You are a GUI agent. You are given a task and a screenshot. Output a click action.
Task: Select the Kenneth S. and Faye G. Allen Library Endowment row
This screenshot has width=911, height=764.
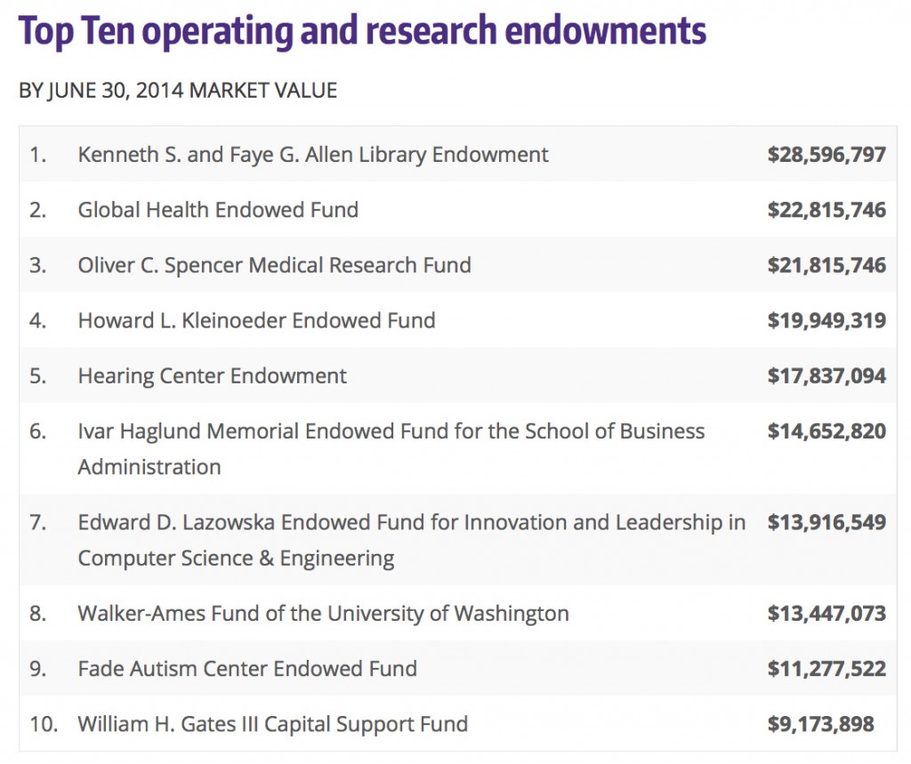tap(313, 155)
